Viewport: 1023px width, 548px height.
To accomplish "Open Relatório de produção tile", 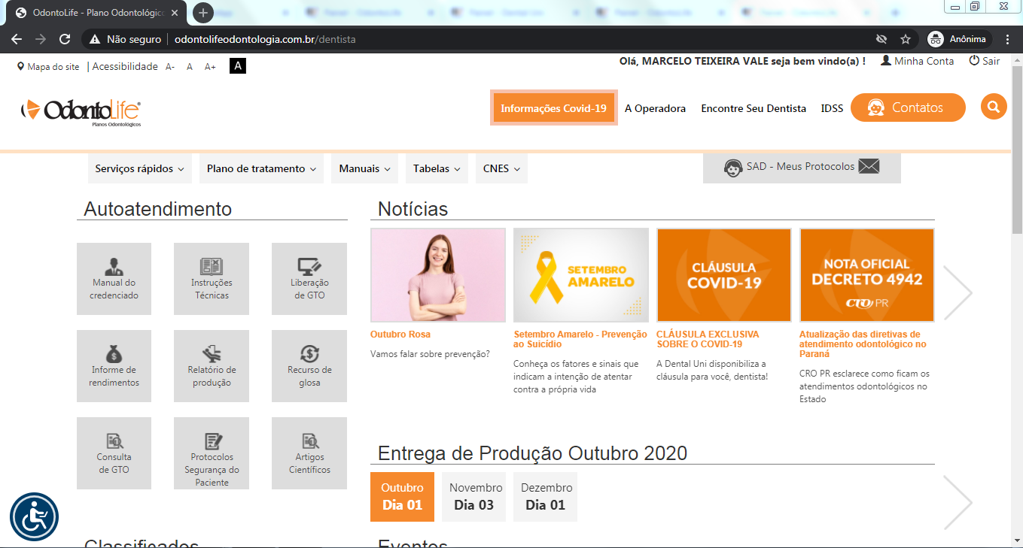I will [x=212, y=366].
